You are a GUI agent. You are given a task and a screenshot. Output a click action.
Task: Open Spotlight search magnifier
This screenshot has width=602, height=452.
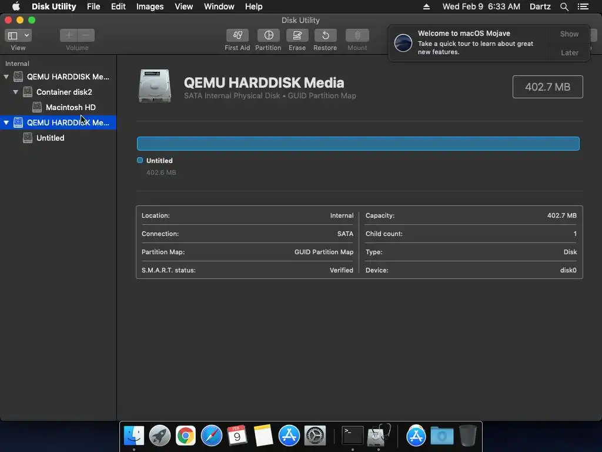point(564,6)
